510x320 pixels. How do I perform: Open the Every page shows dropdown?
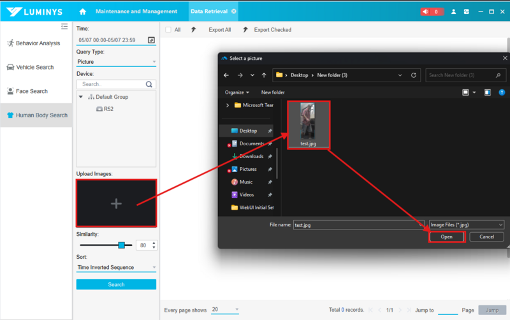225,310
